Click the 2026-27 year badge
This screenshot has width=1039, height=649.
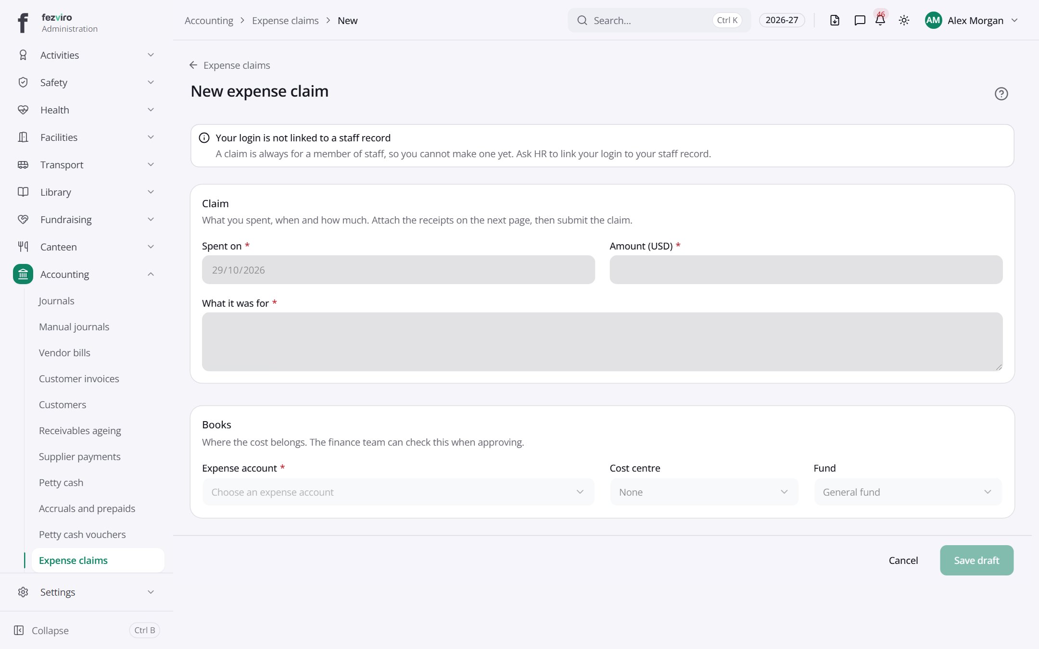pyautogui.click(x=782, y=20)
